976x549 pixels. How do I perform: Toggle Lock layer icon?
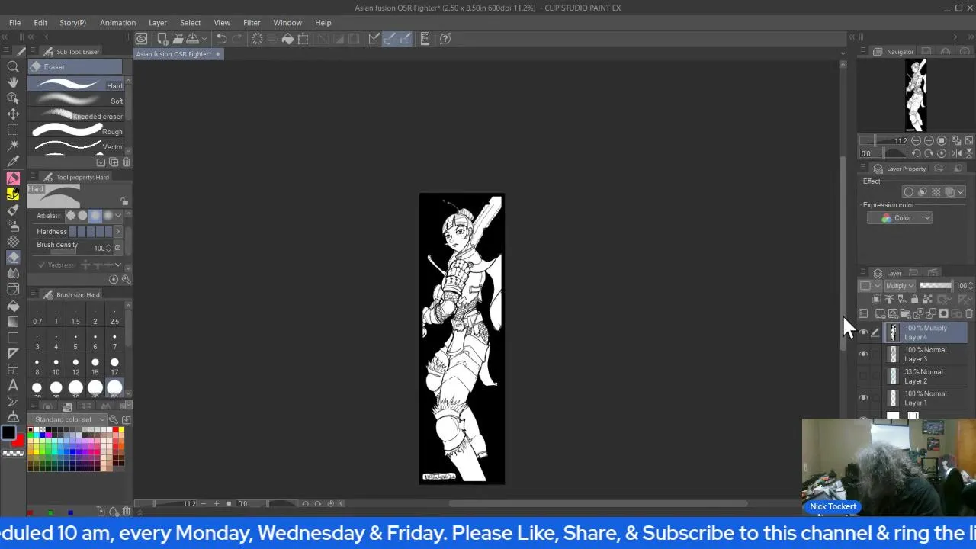[x=914, y=300]
